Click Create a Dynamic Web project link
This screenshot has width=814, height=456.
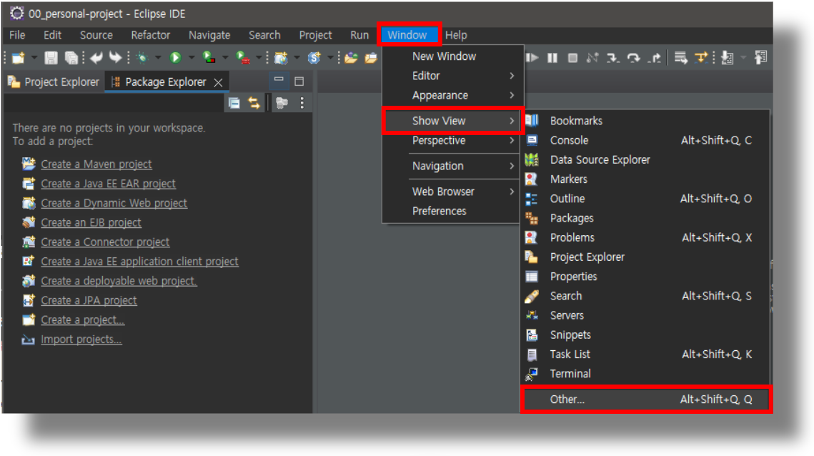click(x=114, y=203)
